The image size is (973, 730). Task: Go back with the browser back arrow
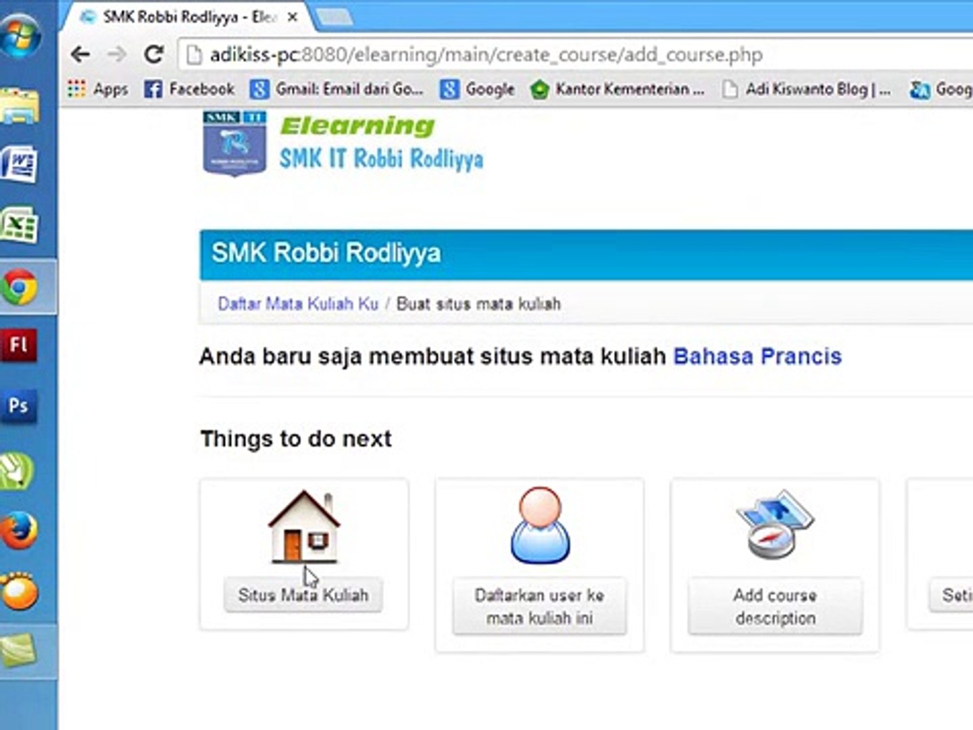(x=80, y=54)
